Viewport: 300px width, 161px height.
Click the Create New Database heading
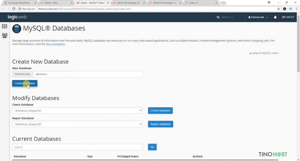[x=40, y=61]
